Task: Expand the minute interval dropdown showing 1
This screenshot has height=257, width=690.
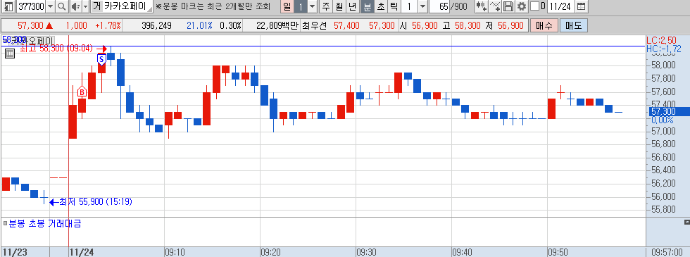Action: [x=423, y=6]
